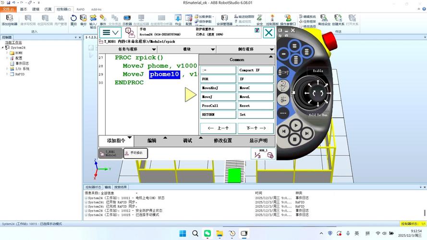Click the pendant mechanical unit select key

[283, 72]
